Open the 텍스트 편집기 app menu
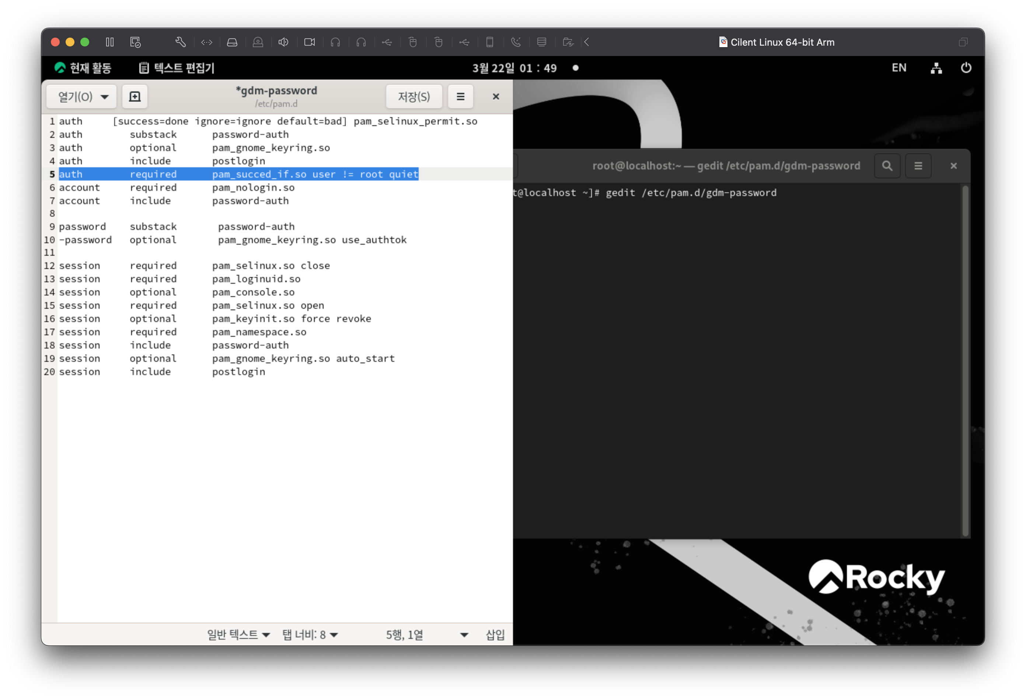 177,68
